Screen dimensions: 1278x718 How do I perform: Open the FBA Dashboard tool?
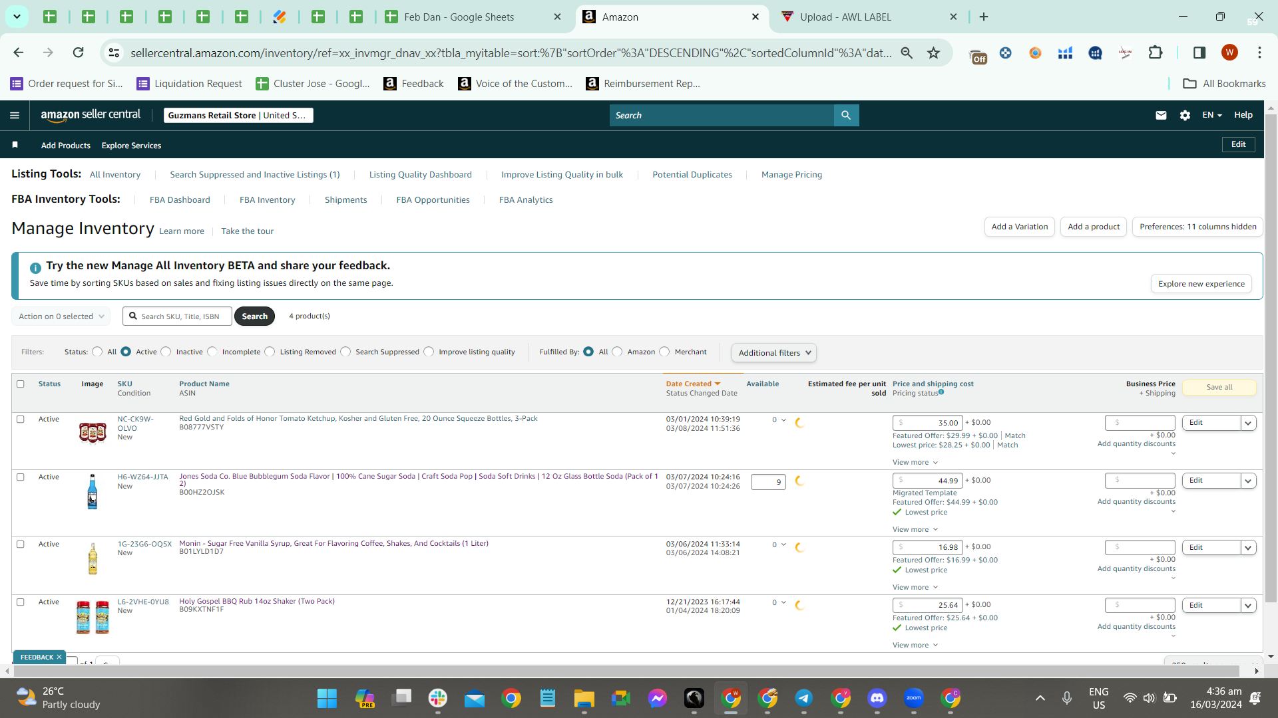click(x=180, y=200)
